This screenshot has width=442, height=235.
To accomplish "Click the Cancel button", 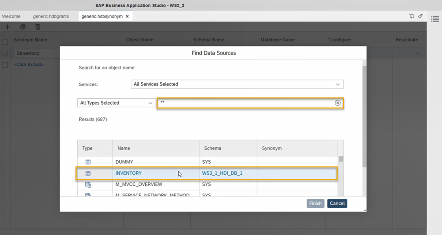I will 337,203.
